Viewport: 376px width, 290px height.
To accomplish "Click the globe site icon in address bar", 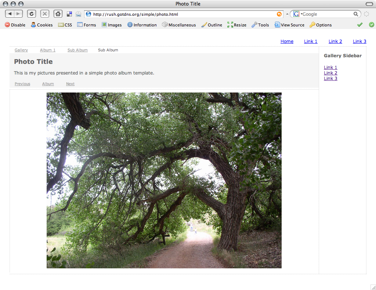I will click(88, 14).
